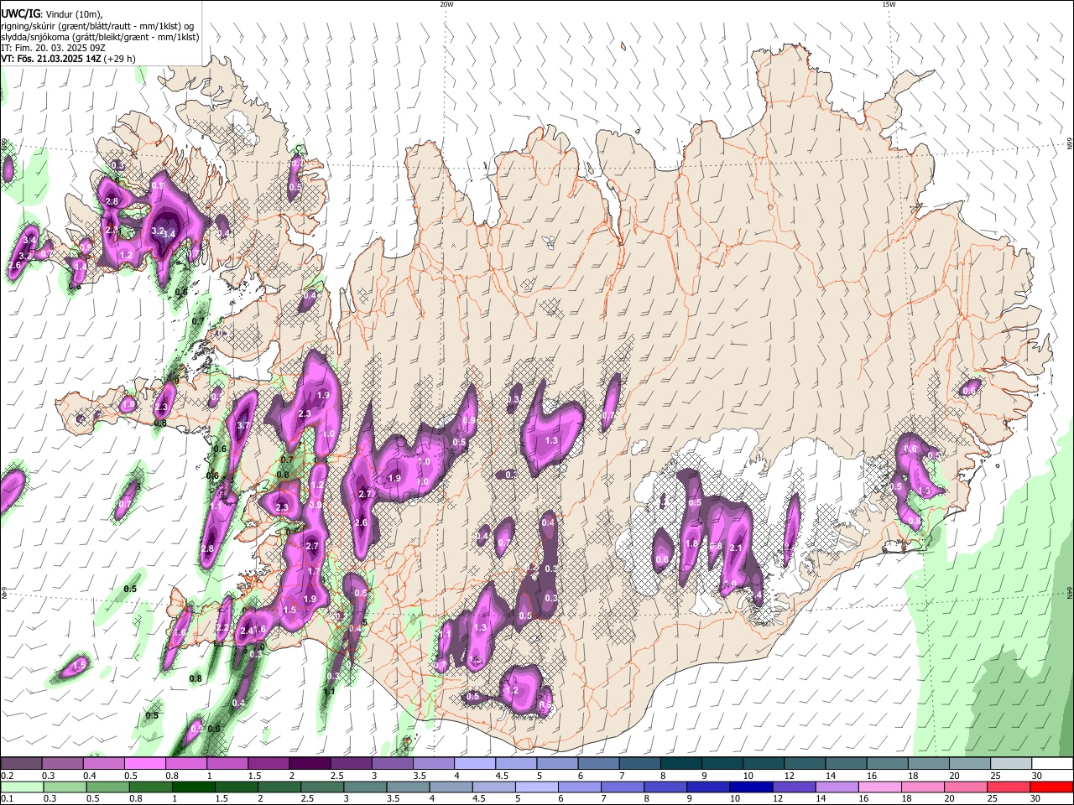Click the '15W' longitude label
Image resolution: width=1074 pixels, height=805 pixels.
pos(889,4)
